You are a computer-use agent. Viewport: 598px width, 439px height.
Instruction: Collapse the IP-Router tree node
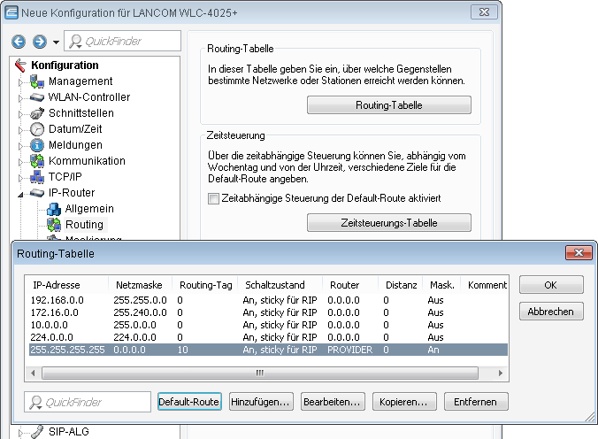(x=21, y=193)
